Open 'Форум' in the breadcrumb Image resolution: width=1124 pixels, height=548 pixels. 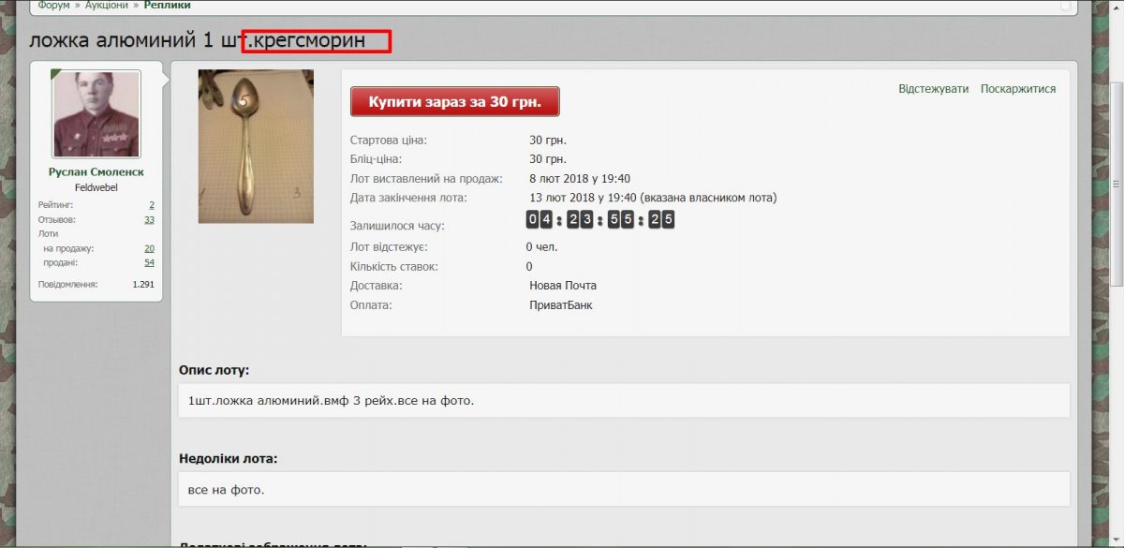(x=53, y=6)
